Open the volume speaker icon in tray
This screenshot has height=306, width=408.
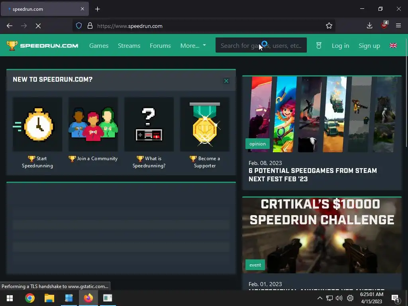click(339, 298)
